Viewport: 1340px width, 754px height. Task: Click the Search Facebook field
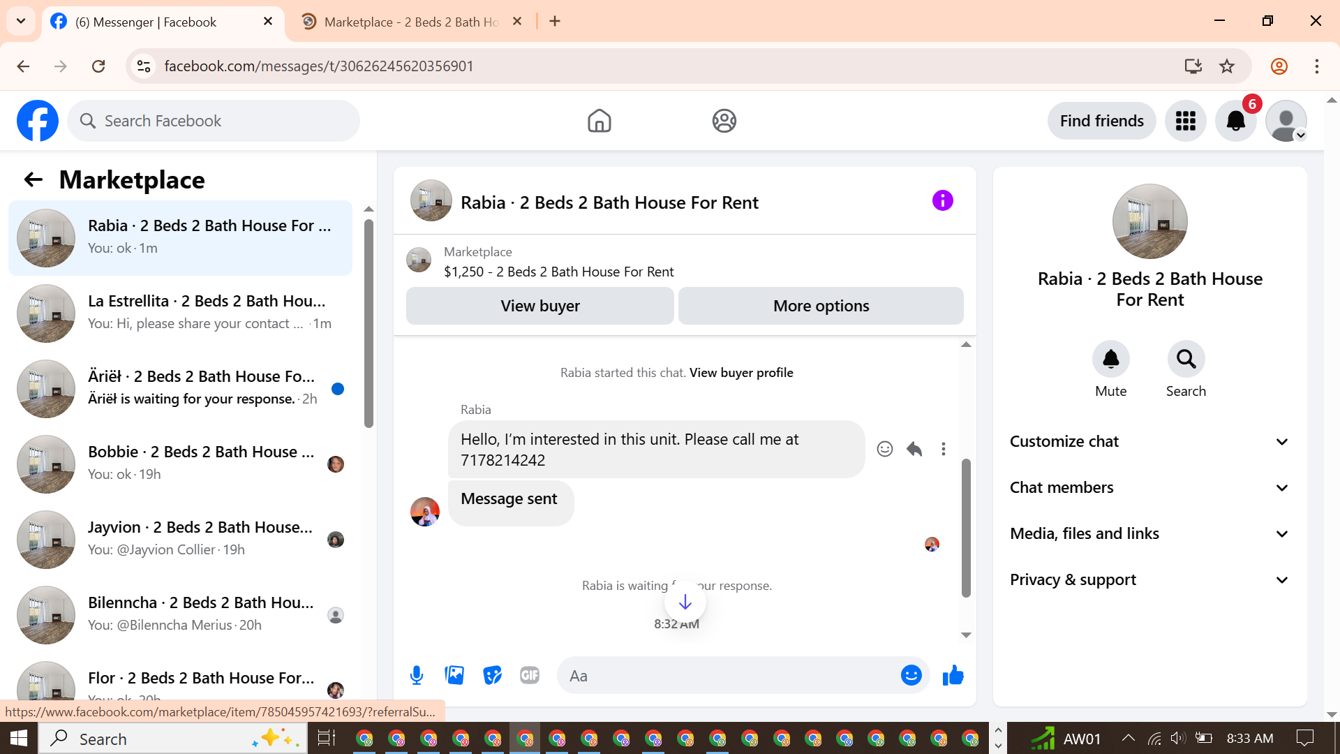(214, 121)
